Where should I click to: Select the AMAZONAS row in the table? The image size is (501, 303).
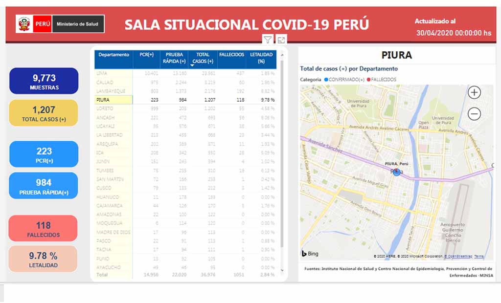click(x=185, y=215)
